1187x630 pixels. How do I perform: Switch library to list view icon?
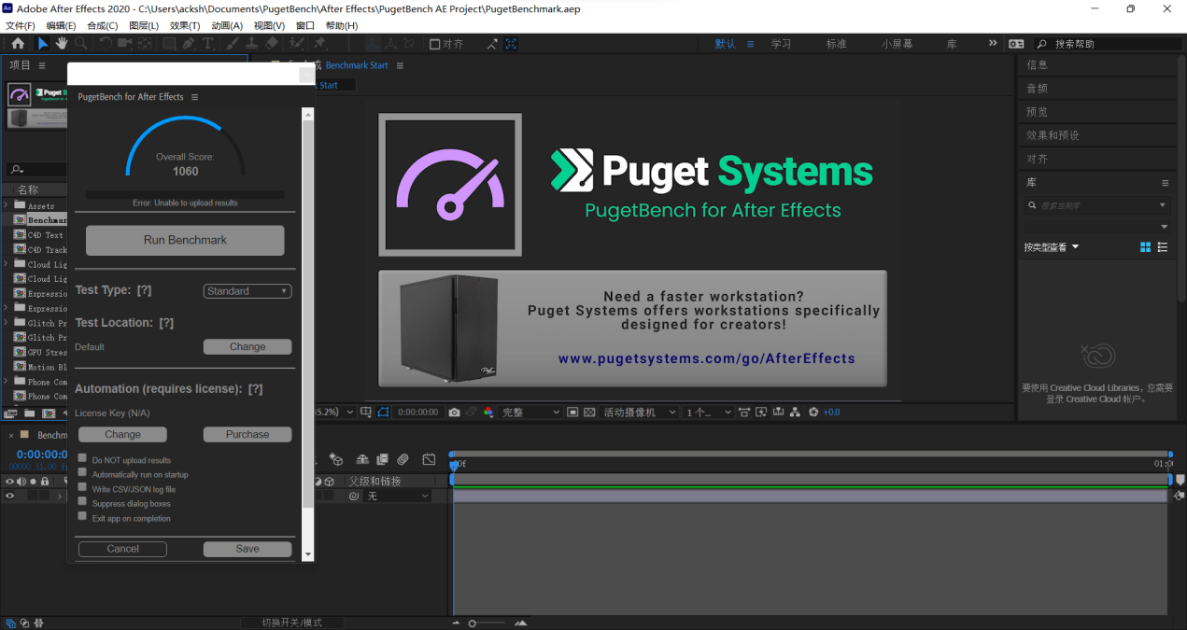click(x=1163, y=247)
